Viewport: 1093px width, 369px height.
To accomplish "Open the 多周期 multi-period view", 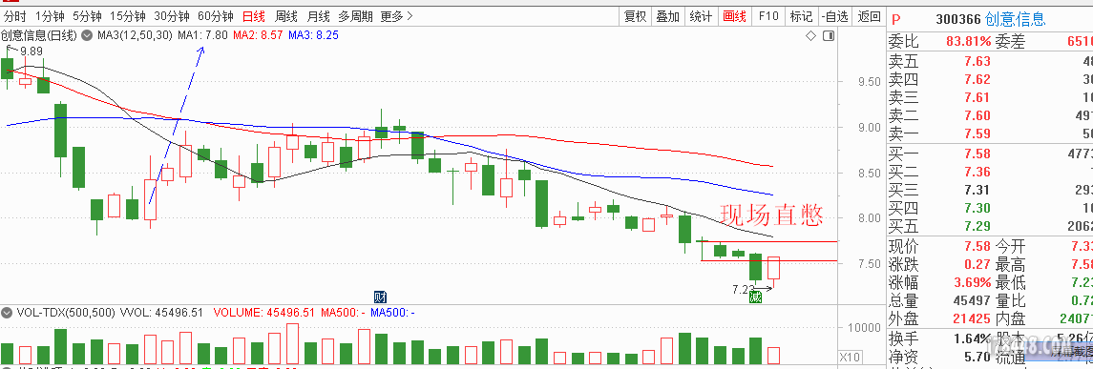I will coord(355,16).
